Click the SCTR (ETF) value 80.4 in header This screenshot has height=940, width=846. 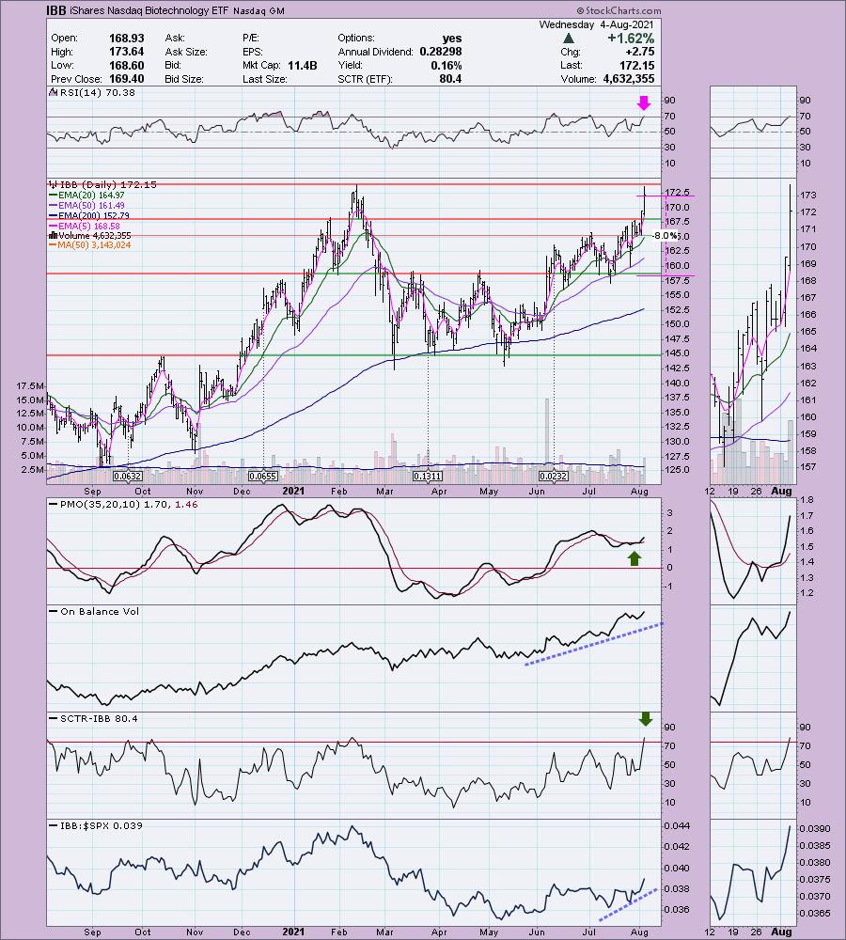450,79
